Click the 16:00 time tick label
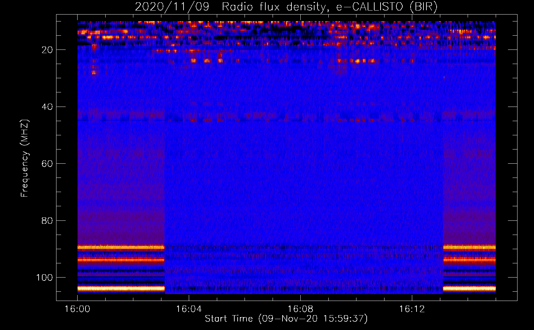This screenshot has height=330, width=534. 77,309
